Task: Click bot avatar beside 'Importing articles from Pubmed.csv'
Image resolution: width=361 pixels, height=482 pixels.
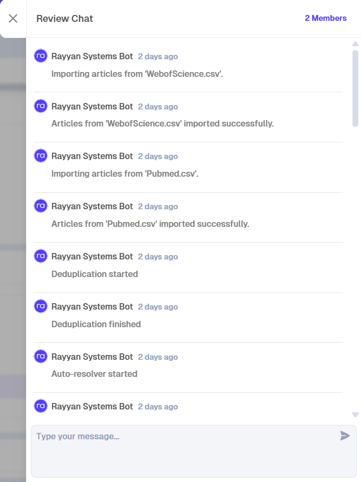Action: (x=40, y=156)
